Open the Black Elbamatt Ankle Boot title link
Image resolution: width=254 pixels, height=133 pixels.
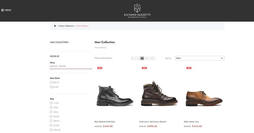pos(105,122)
